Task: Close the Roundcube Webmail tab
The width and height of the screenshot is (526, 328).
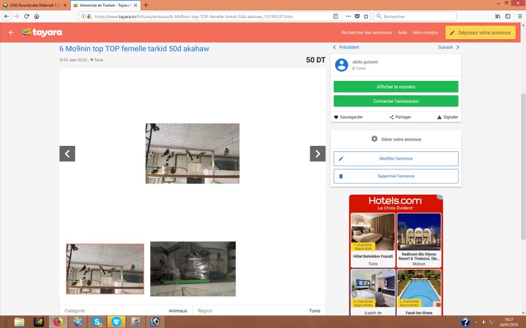Action: [x=65, y=5]
